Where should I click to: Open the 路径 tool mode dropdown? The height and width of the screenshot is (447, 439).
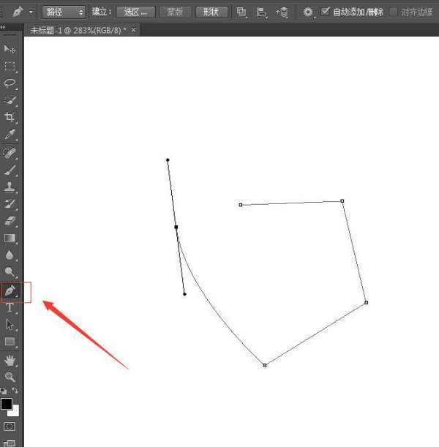pyautogui.click(x=64, y=12)
